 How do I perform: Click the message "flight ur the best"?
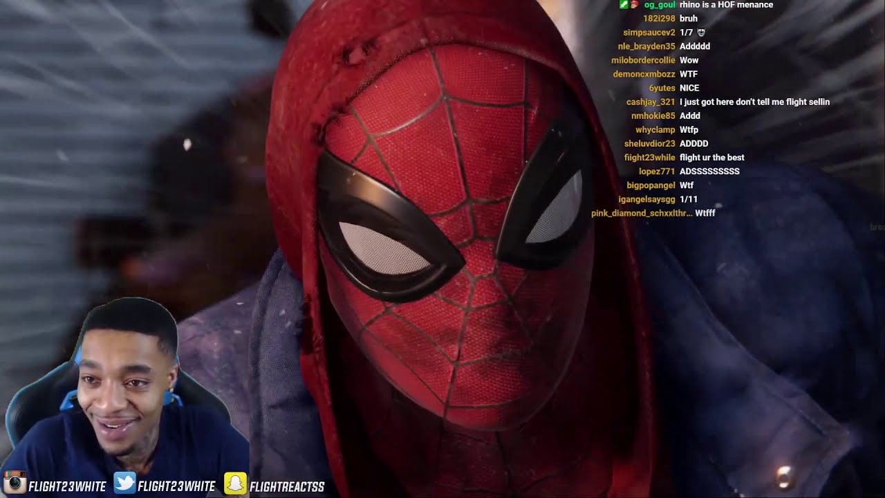(712, 157)
